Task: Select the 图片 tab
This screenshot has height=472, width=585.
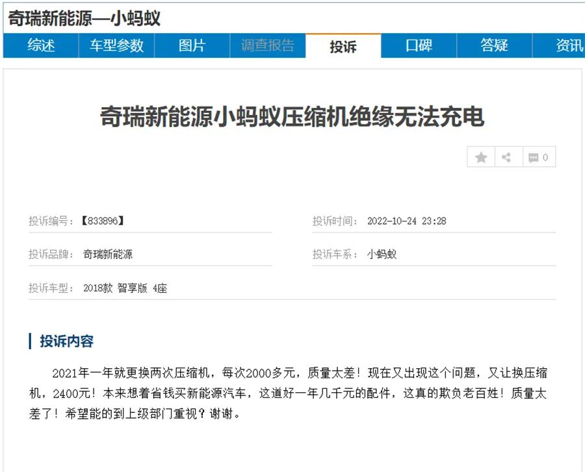Action: pos(192,45)
